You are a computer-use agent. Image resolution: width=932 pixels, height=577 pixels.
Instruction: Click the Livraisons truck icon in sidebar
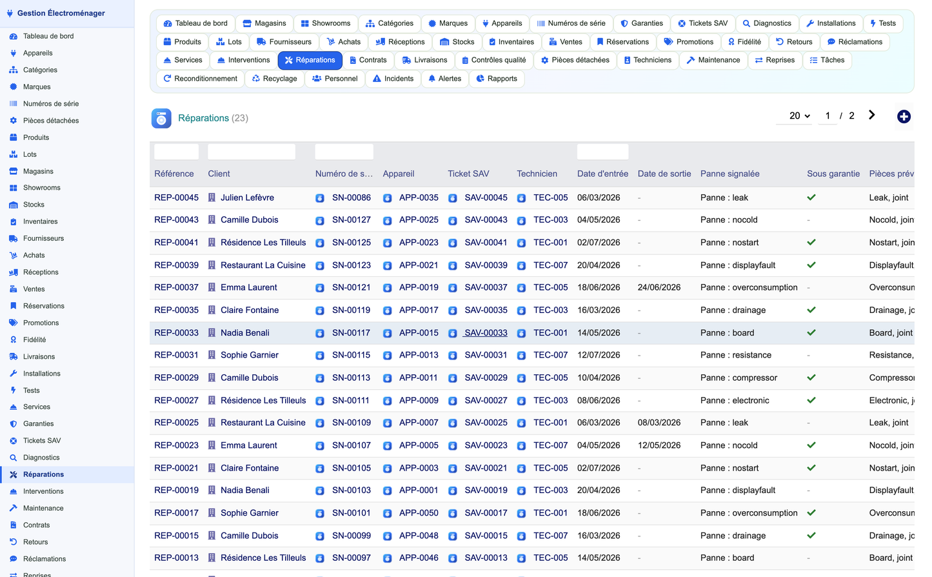click(13, 356)
